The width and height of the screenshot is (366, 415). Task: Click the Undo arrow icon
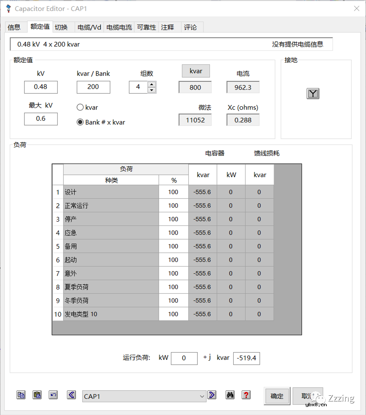point(53,395)
